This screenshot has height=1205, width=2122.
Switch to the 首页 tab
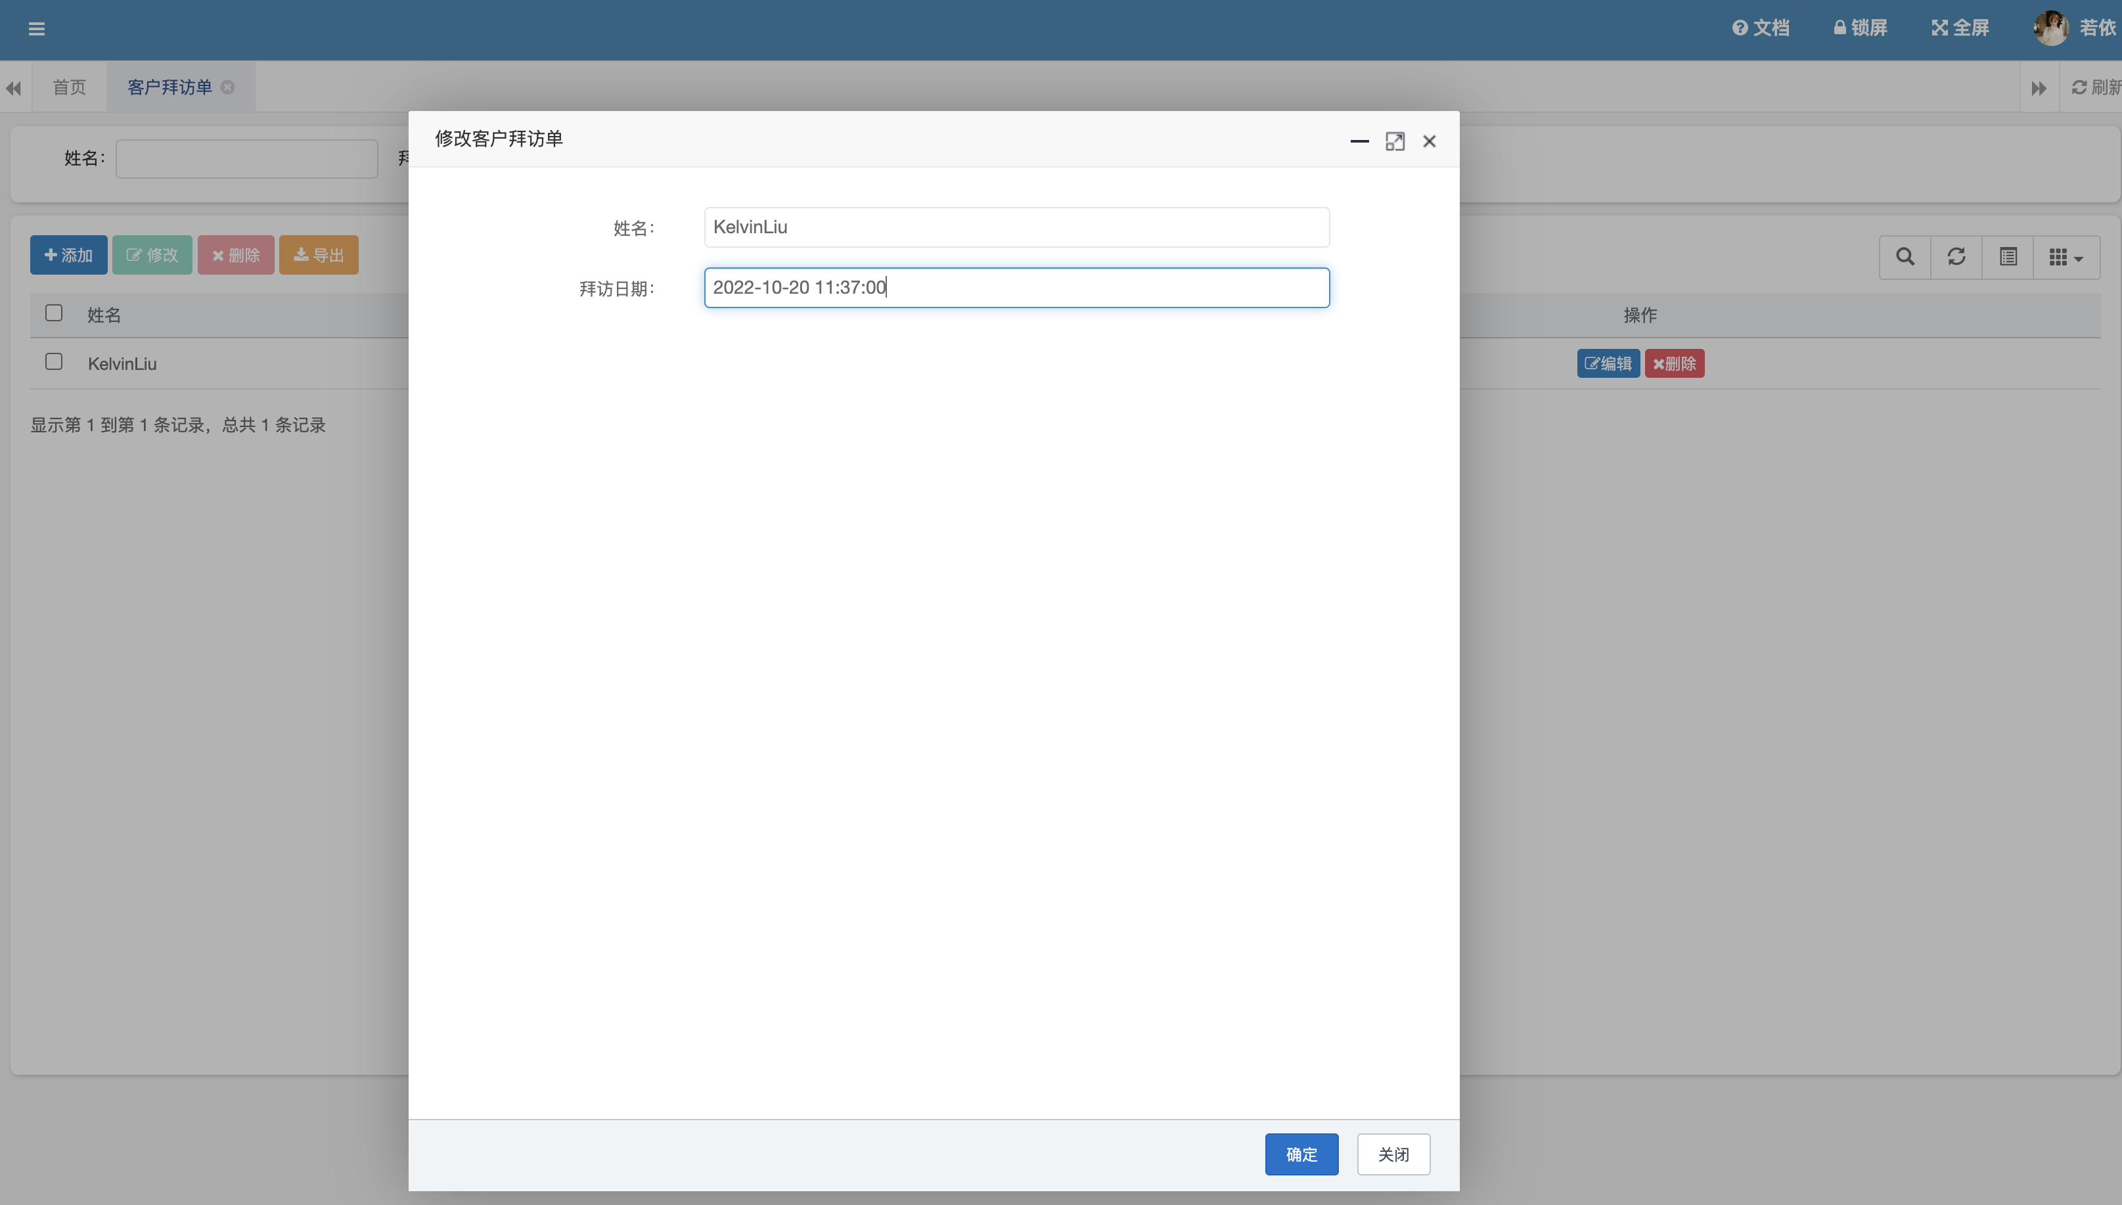(x=70, y=87)
